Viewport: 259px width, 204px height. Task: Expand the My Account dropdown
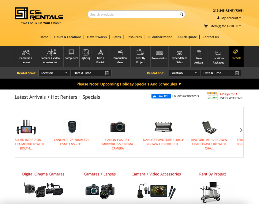coord(229,18)
